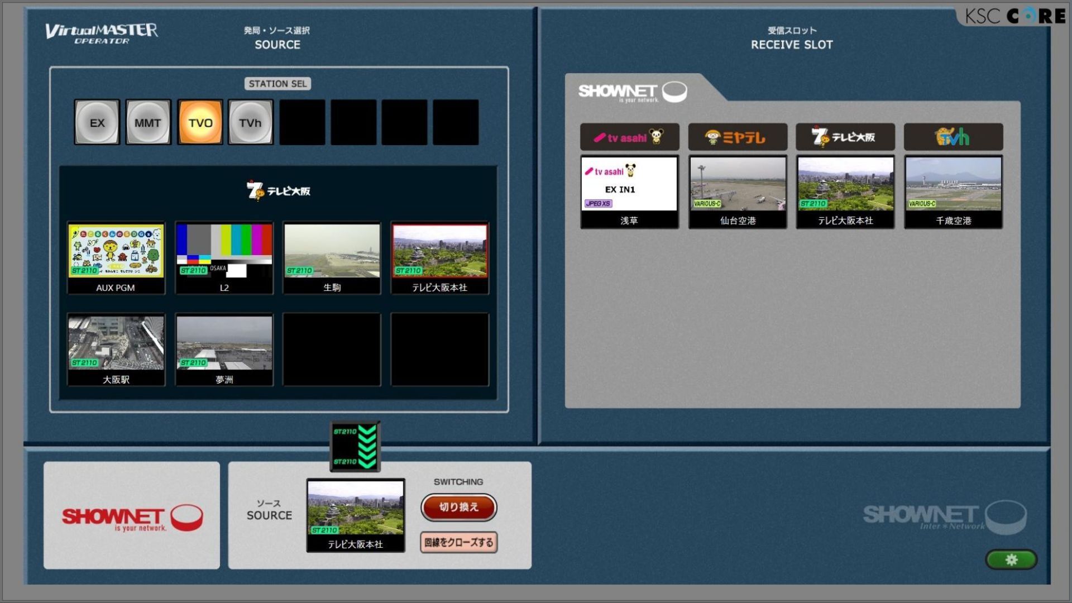This screenshot has height=603, width=1072.
Task: Select the EX station button
Action: (97, 122)
